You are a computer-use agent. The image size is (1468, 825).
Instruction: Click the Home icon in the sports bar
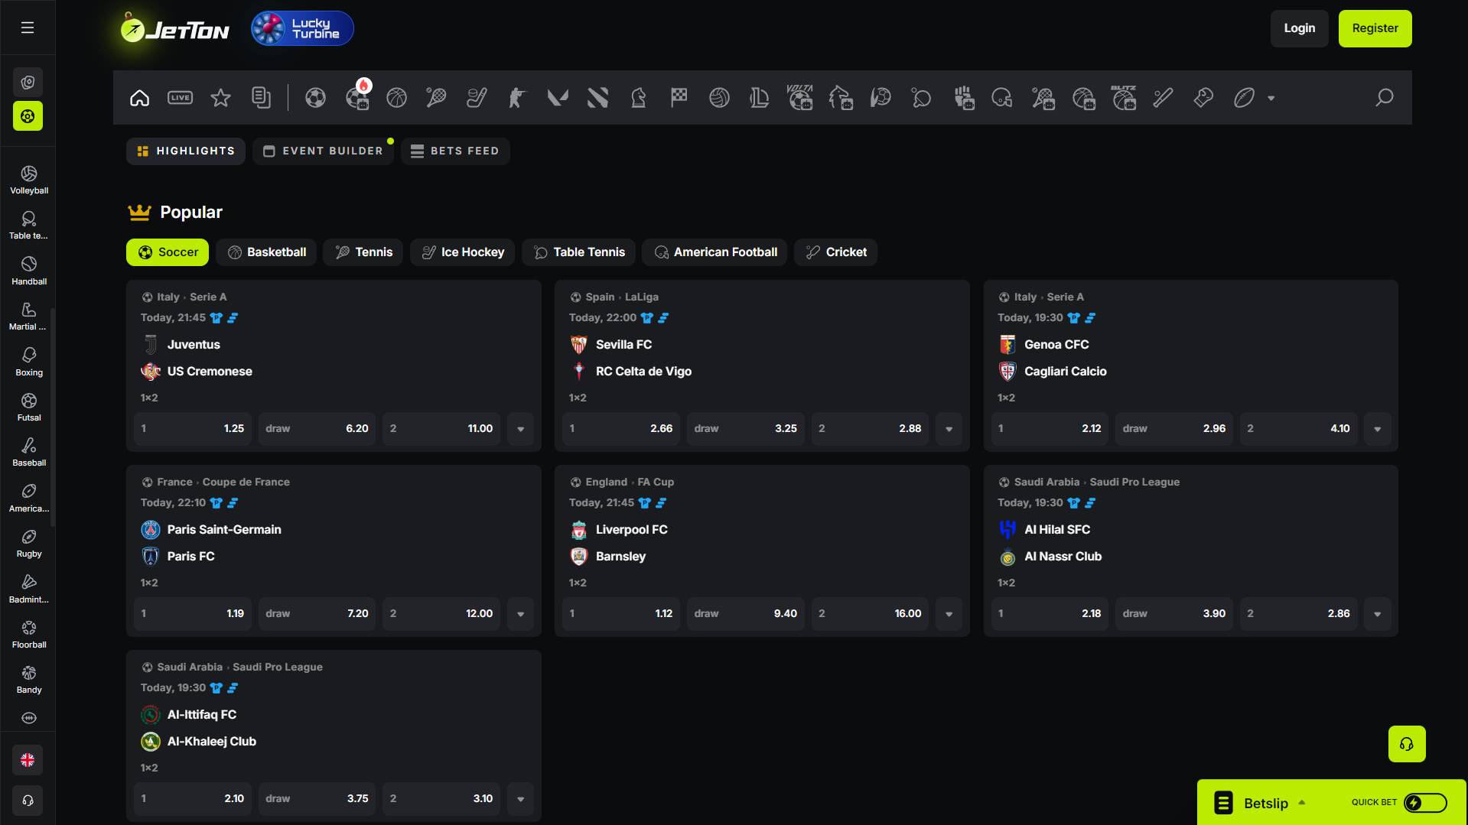click(x=139, y=98)
